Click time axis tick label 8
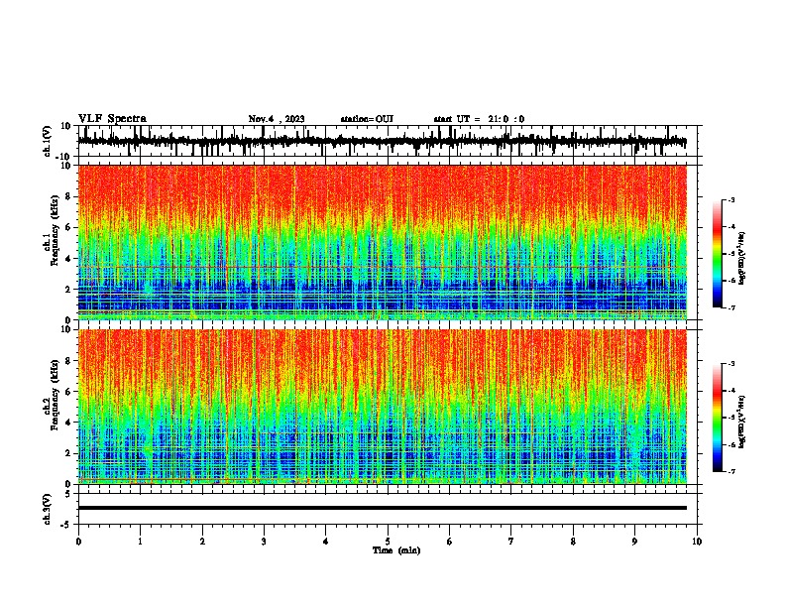The image size is (785, 607). point(573,542)
